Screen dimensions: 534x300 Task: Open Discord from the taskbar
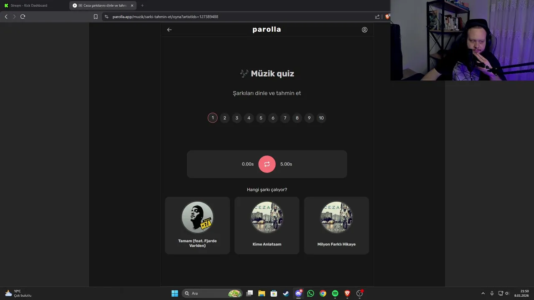[x=298, y=293]
